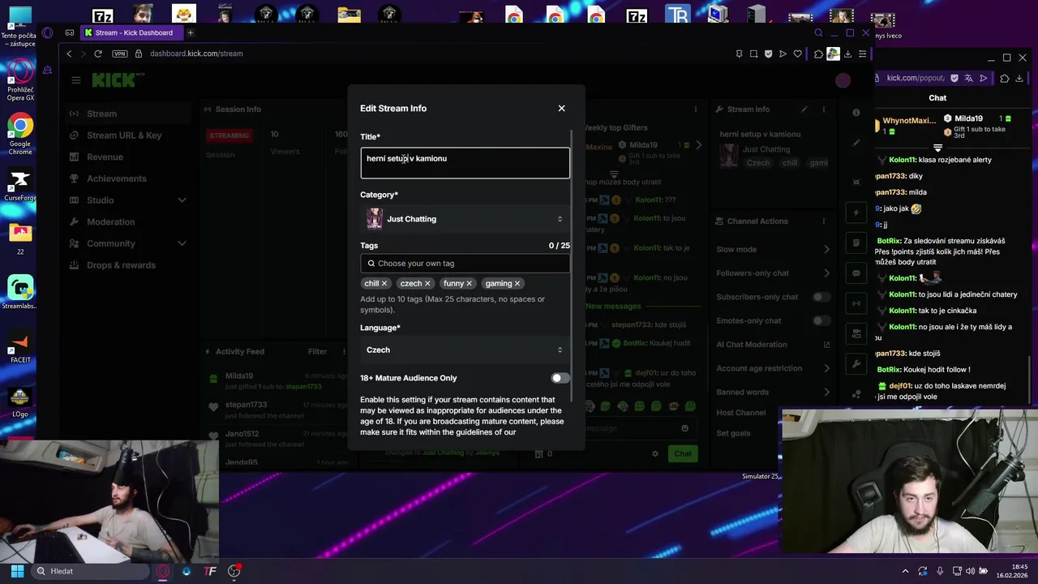The image size is (1038, 584).
Task: Open downloads in chat popout window
Action: pyautogui.click(x=1019, y=78)
